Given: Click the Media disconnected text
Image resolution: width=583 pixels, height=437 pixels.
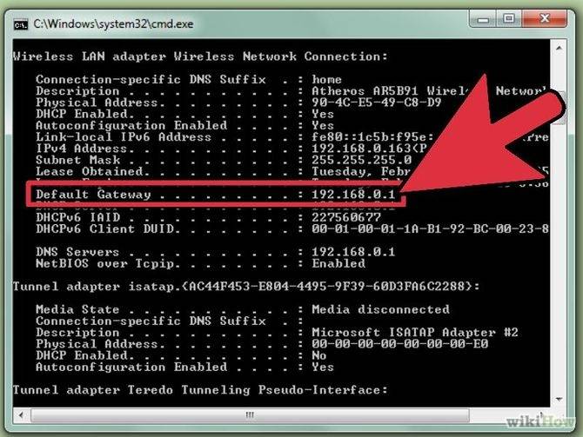Looking at the screenshot, I should [x=380, y=309].
